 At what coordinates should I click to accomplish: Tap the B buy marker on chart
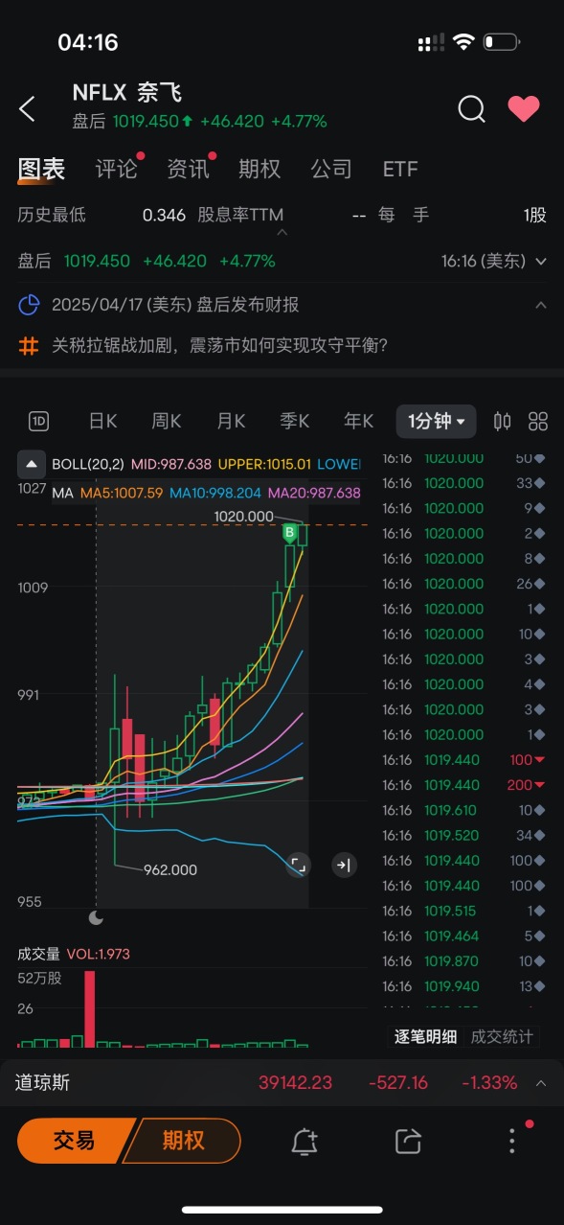289,533
